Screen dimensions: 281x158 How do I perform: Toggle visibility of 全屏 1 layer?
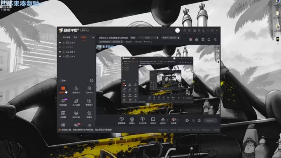60,52
